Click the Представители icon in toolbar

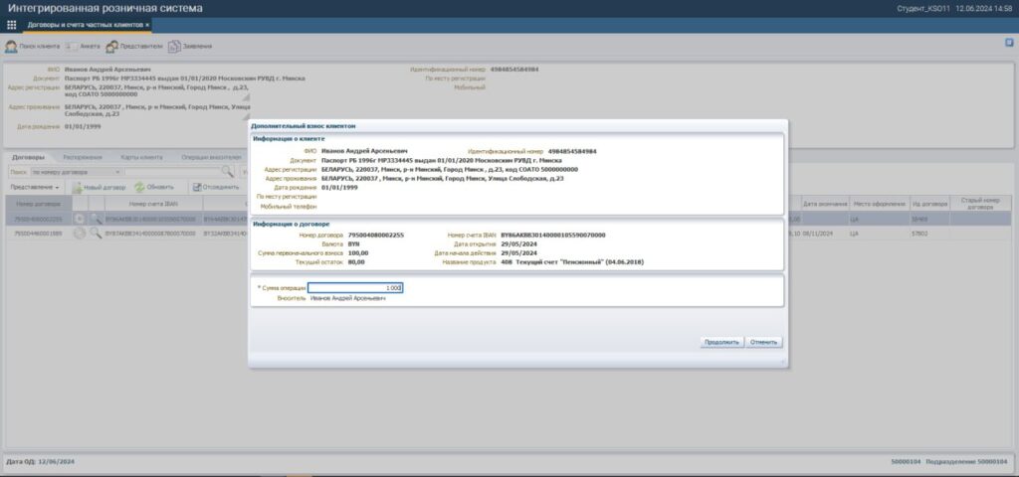point(112,46)
